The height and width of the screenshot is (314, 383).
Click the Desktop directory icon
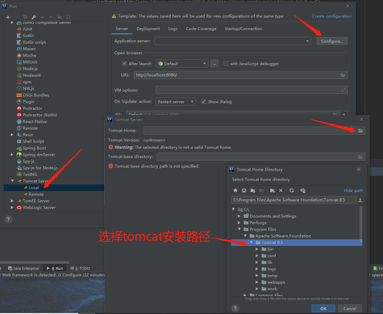(244, 190)
